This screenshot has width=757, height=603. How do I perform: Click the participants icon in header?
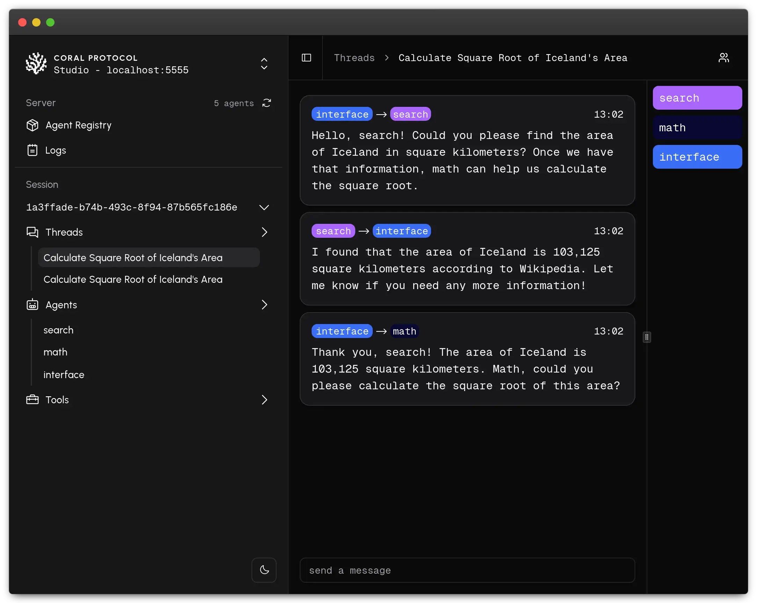point(723,58)
